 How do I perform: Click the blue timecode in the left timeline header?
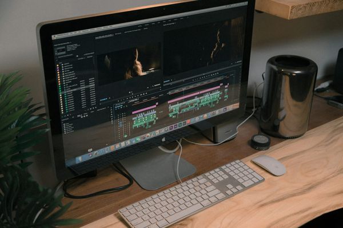pyautogui.click(x=119, y=106)
